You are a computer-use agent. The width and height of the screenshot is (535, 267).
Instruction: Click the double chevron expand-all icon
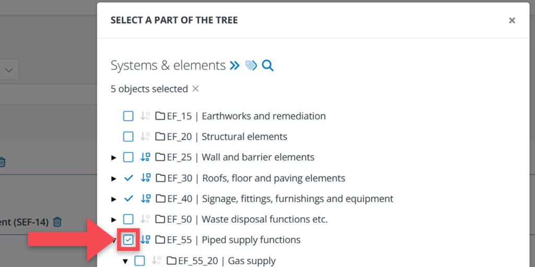(x=234, y=66)
